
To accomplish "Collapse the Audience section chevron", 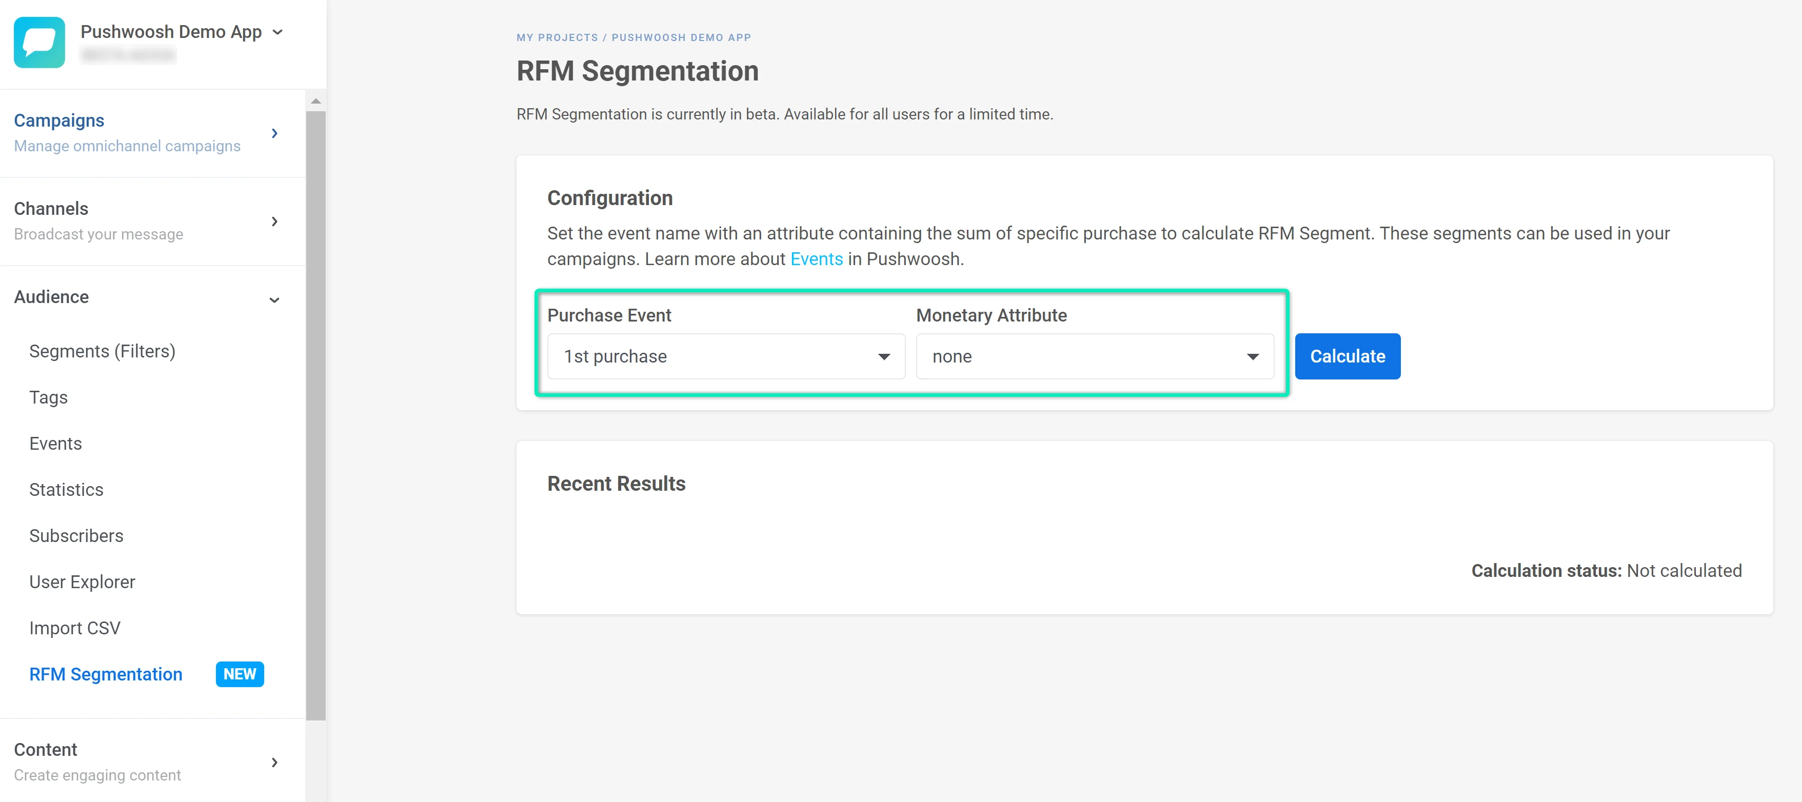I will (275, 299).
